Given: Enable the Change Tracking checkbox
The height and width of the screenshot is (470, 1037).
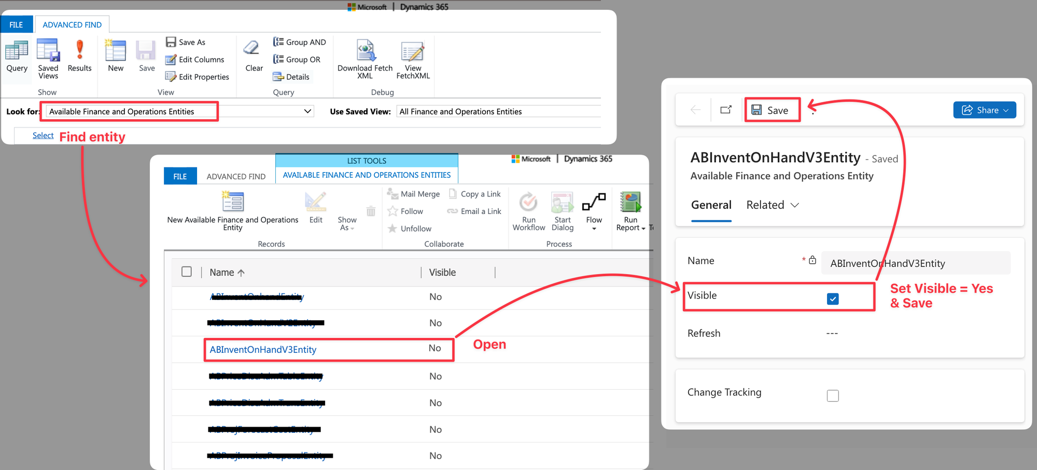Looking at the screenshot, I should pos(833,396).
